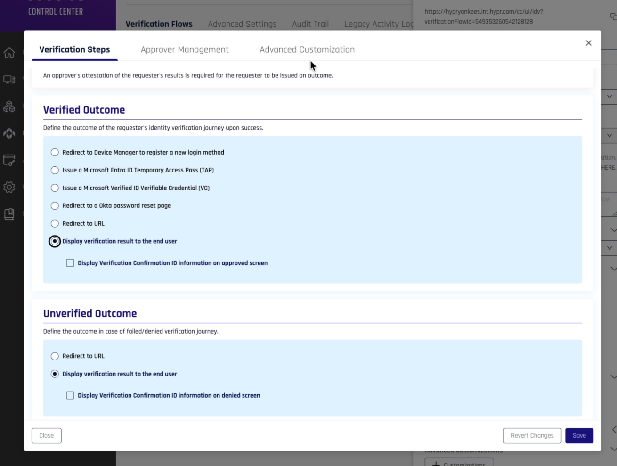Enable Confirmation ID on approved screen checkbox
The width and height of the screenshot is (617, 466).
coord(70,263)
